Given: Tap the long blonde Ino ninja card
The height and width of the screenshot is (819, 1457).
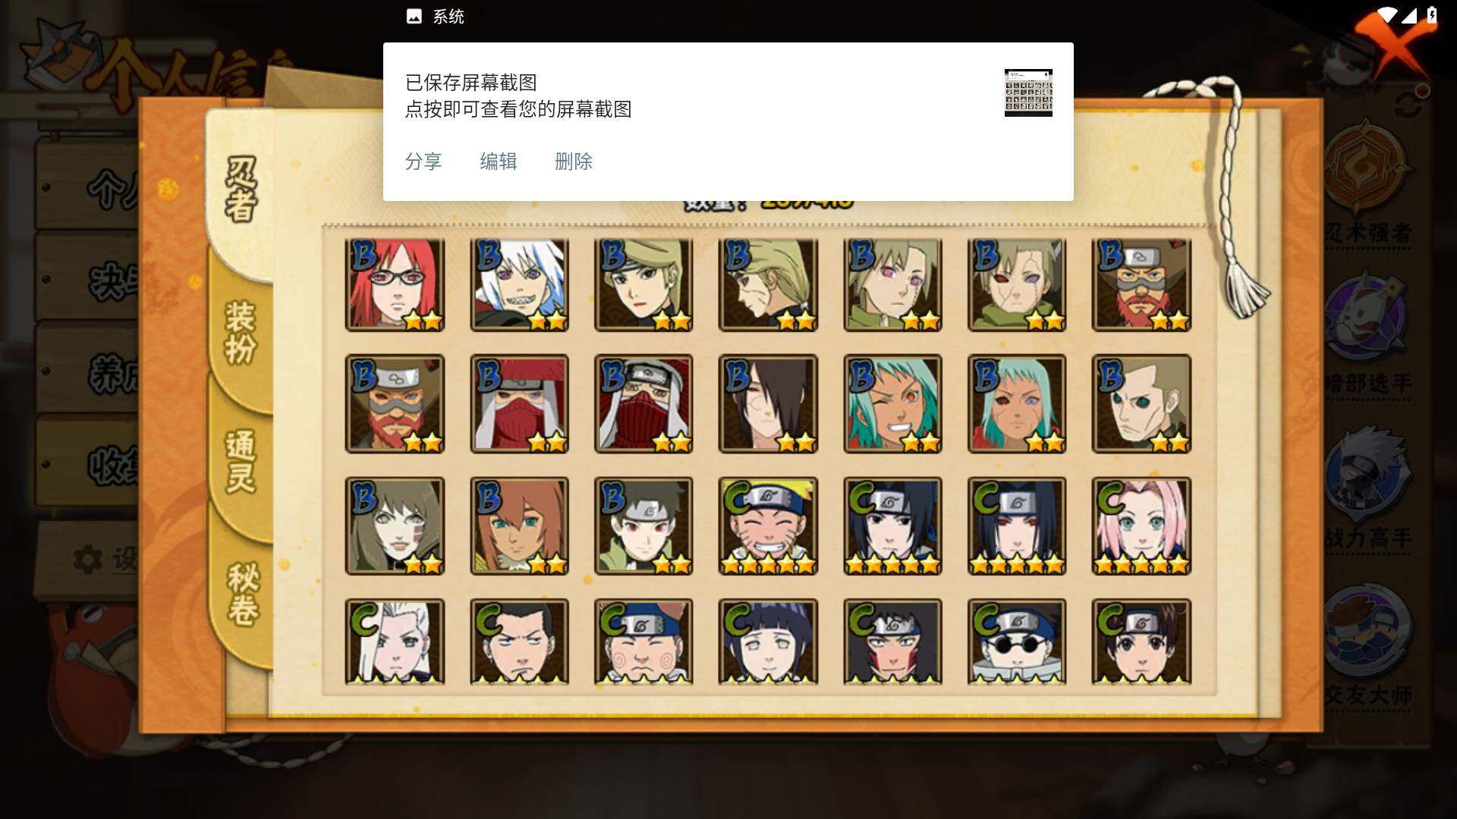Looking at the screenshot, I should (395, 642).
